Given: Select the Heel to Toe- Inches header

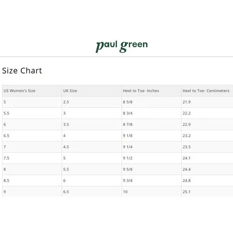Looking at the screenshot, I should [151, 91].
